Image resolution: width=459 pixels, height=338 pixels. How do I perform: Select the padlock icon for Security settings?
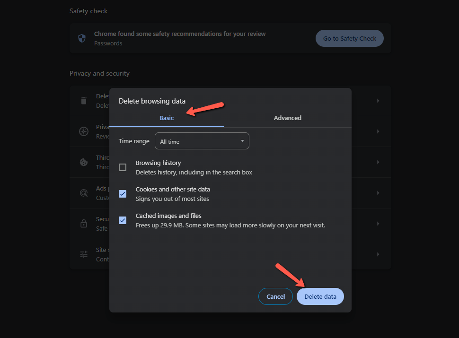coord(83,224)
